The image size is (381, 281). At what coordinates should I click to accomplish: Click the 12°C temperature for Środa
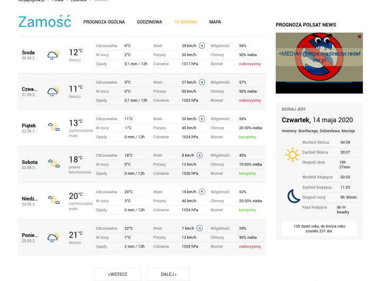pyautogui.click(x=76, y=52)
